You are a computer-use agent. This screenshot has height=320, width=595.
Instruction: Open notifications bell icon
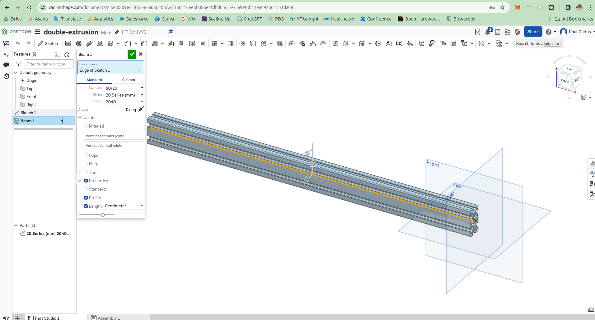(x=488, y=32)
